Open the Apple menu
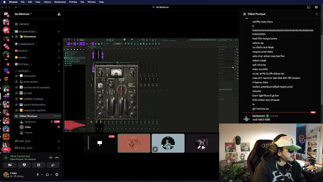 pyautogui.click(x=4, y=2)
